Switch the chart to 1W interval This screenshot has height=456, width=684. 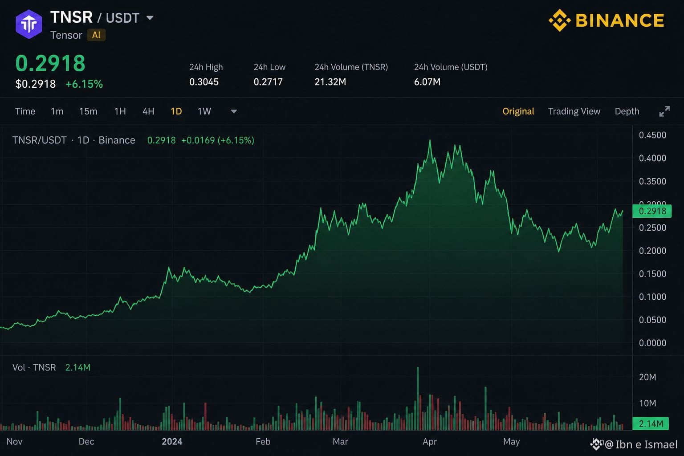204,111
